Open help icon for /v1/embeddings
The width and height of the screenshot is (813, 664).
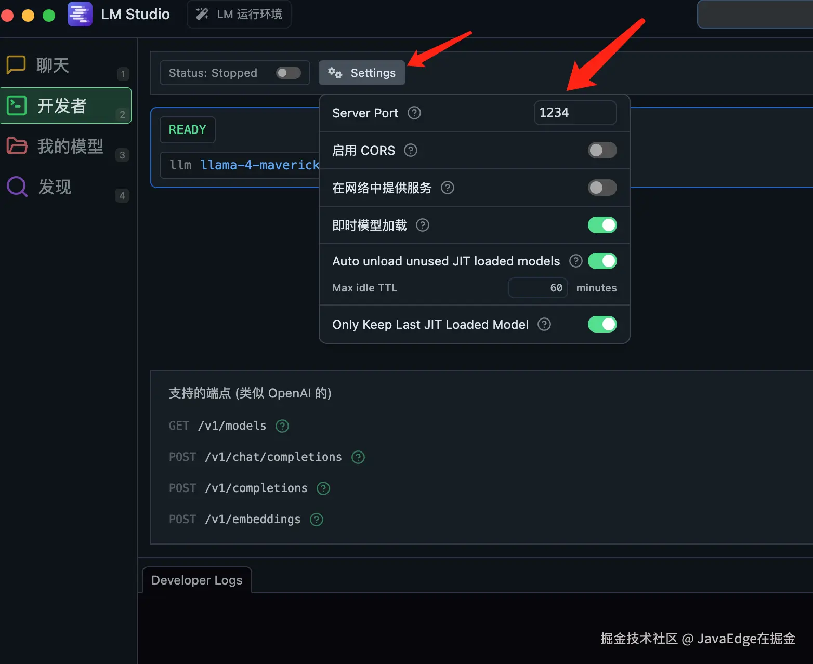[x=317, y=520]
